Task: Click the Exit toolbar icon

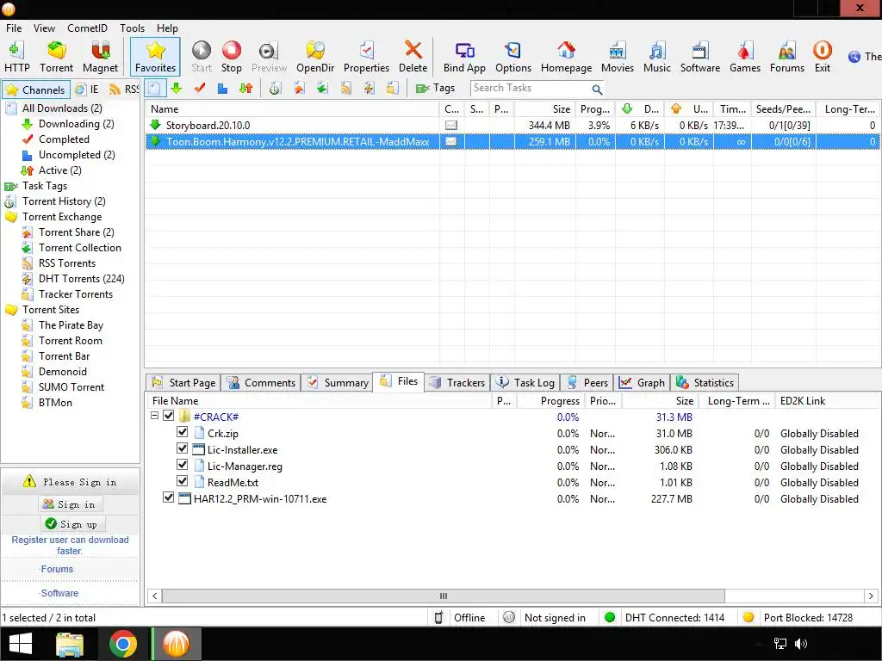Action: tap(823, 57)
